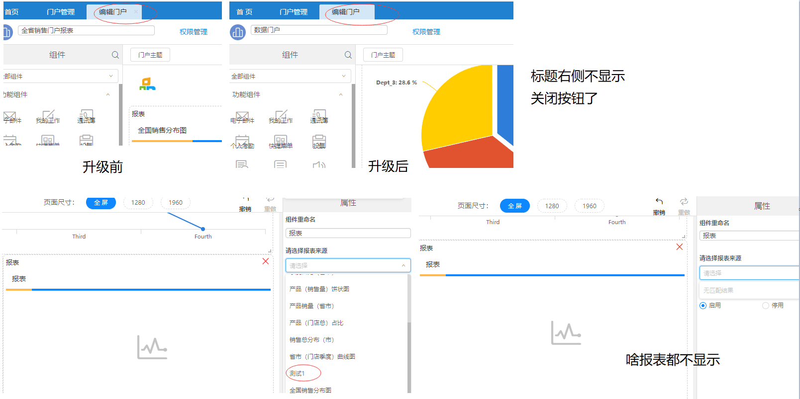Click 全省销售门户报表 portal name field
This screenshot has height=399, width=800.
[86, 30]
